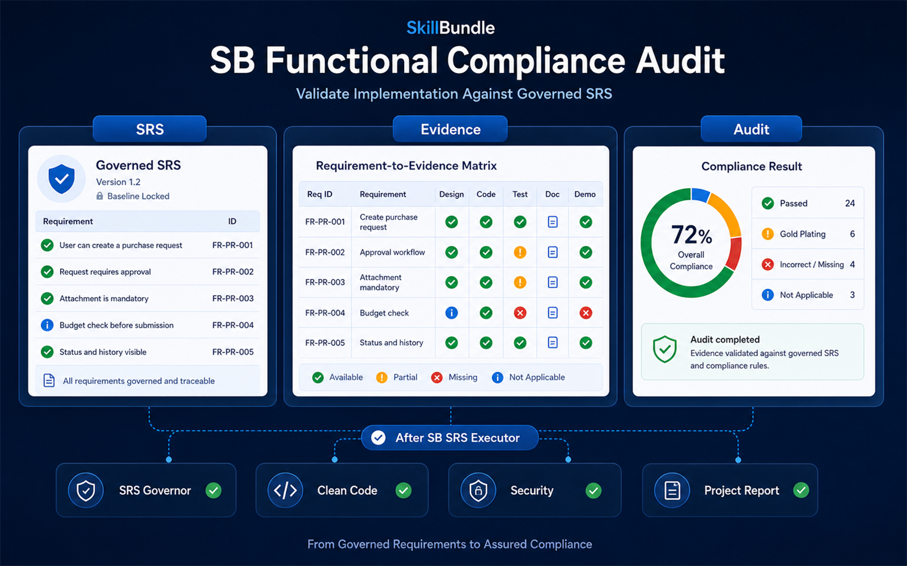
Task: Click the SRS Governor shield icon
Action: (x=86, y=490)
